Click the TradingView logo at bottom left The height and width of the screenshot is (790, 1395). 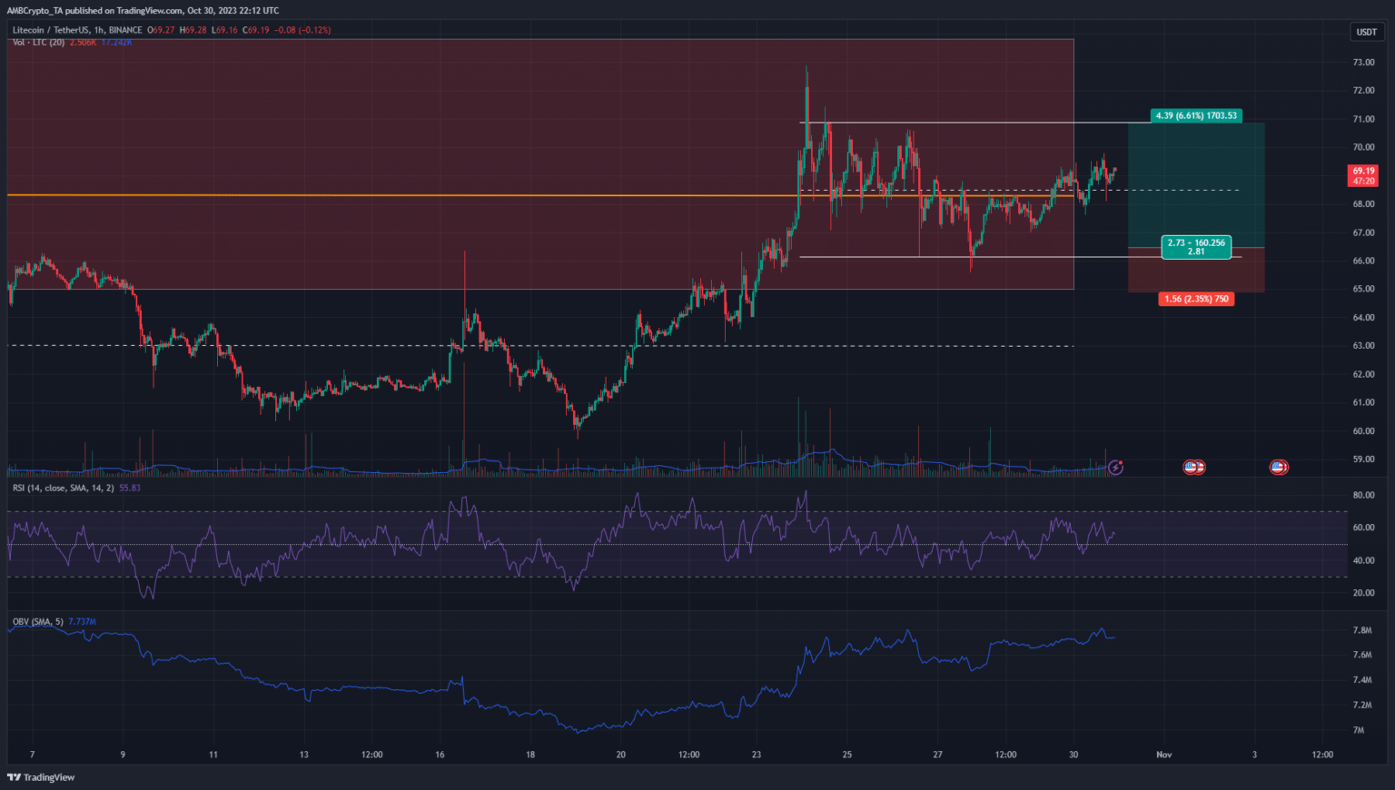pyautogui.click(x=41, y=777)
